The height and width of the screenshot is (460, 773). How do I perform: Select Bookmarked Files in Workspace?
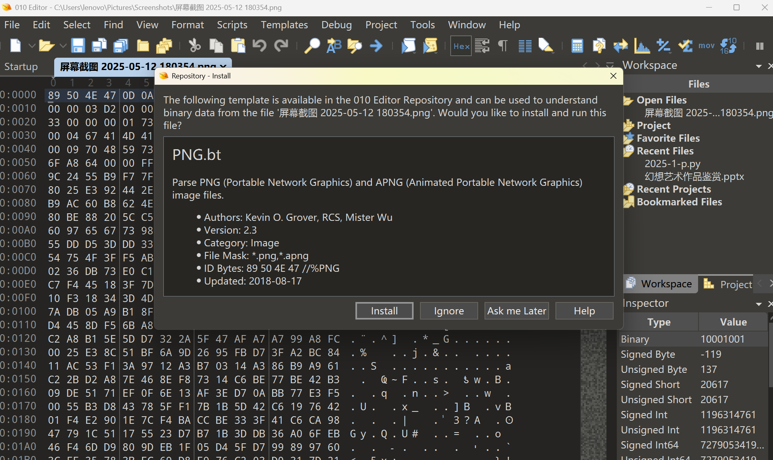pyautogui.click(x=679, y=202)
